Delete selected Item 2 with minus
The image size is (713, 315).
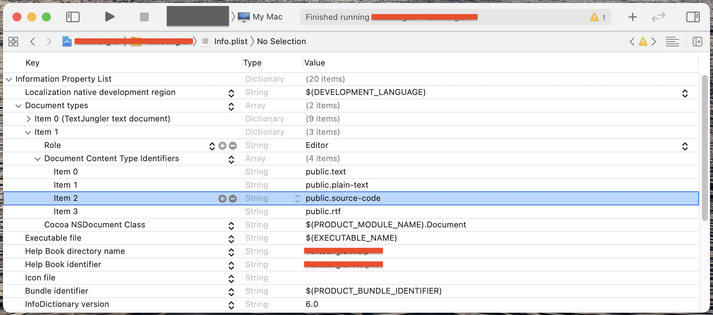[x=233, y=199]
